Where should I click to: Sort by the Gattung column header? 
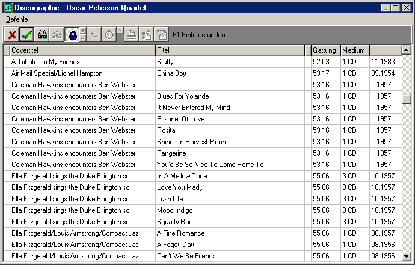[x=326, y=50]
